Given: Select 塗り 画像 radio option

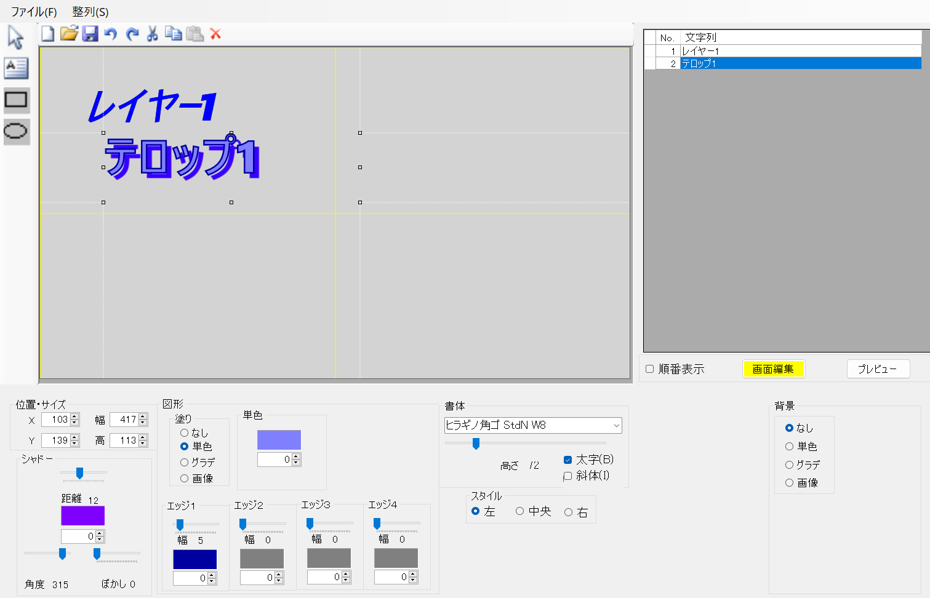Looking at the screenshot, I should pyautogui.click(x=184, y=478).
